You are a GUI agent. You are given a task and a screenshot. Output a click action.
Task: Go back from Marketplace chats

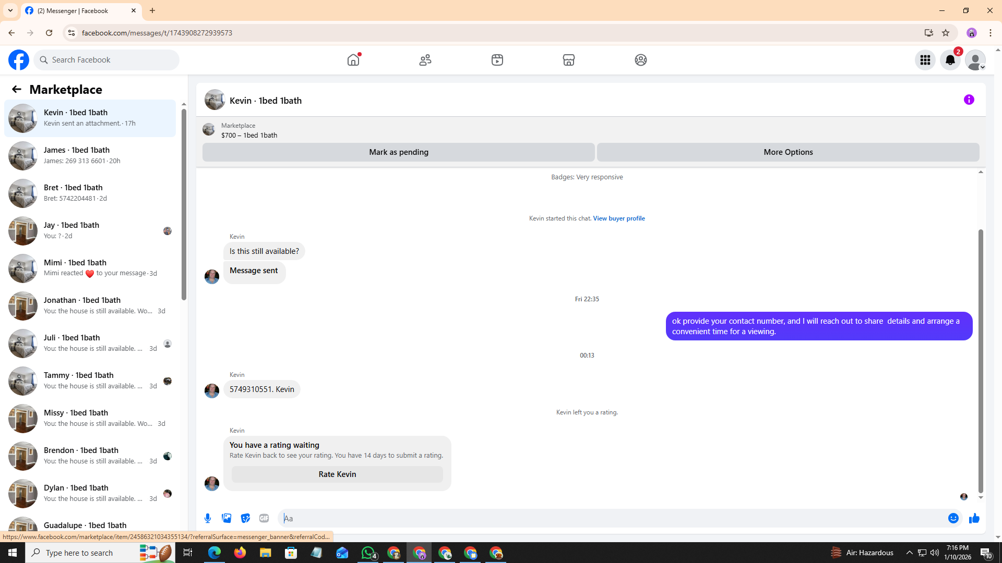point(17,89)
